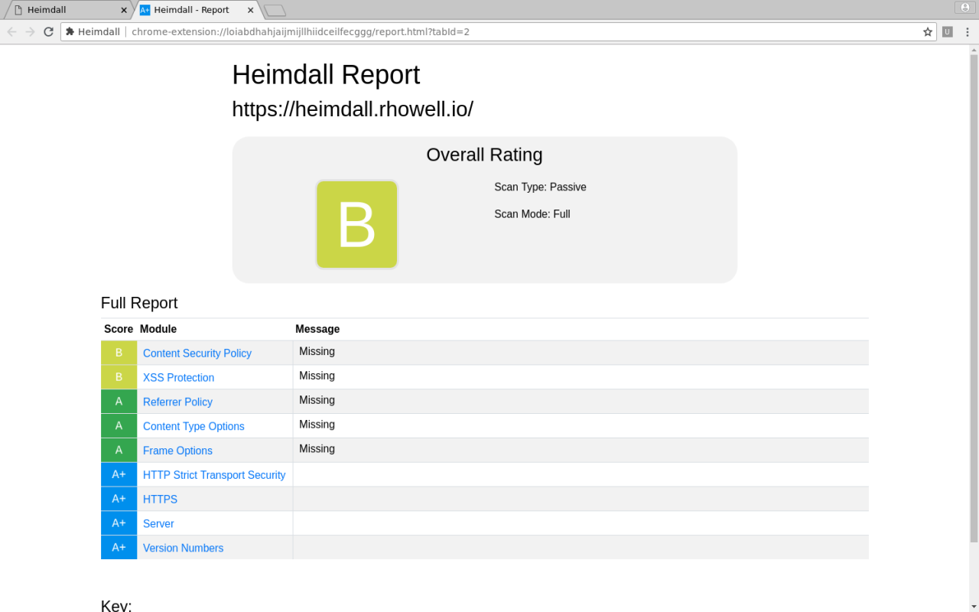Open the XSS Protection link
The height and width of the screenshot is (612, 979).
(178, 377)
